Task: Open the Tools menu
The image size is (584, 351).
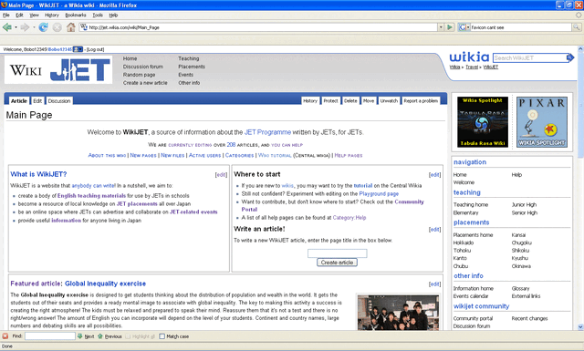Action: pyautogui.click(x=98, y=15)
